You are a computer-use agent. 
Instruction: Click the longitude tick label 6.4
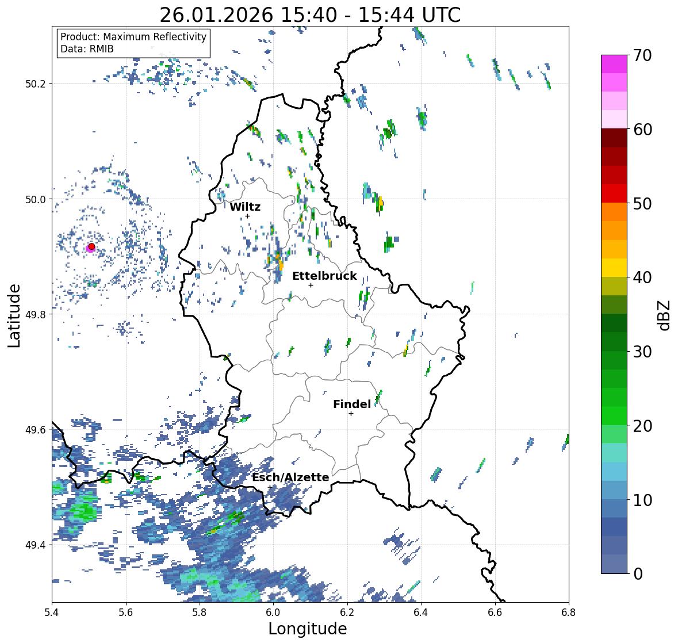click(421, 612)
